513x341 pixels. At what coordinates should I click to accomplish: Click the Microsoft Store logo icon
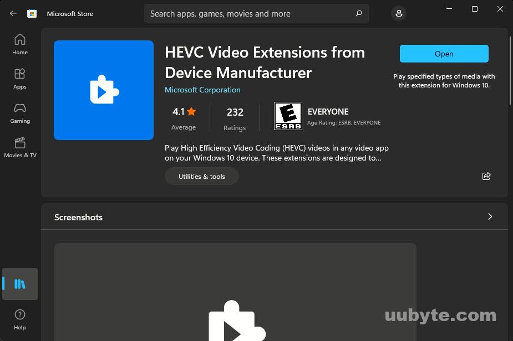click(32, 13)
